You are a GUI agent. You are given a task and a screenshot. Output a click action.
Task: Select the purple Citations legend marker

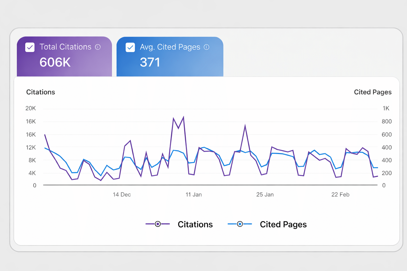[157, 224]
